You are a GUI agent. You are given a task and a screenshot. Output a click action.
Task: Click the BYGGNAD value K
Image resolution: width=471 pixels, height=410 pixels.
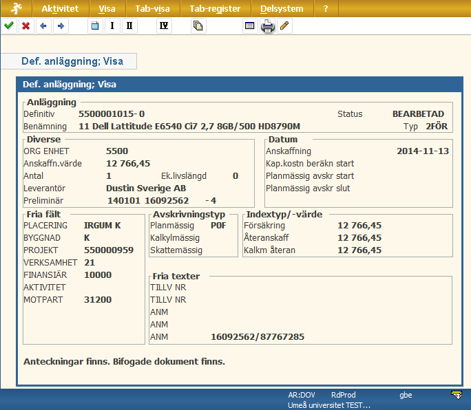(87, 238)
